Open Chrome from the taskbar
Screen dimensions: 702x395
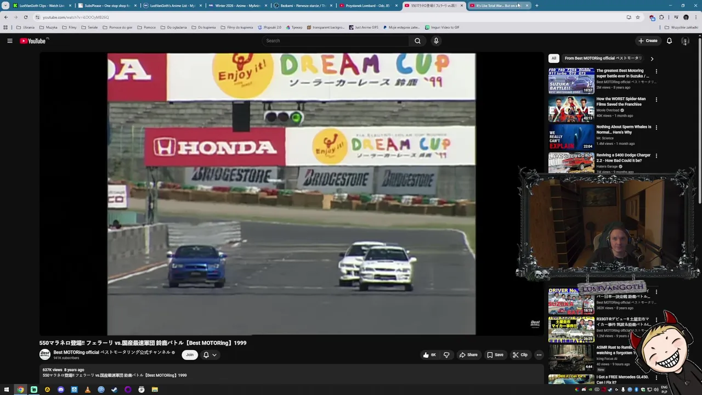pyautogui.click(x=20, y=390)
